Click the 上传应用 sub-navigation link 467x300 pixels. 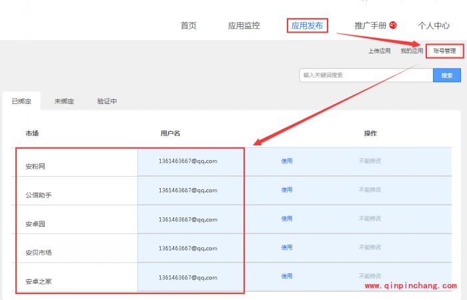click(x=380, y=51)
